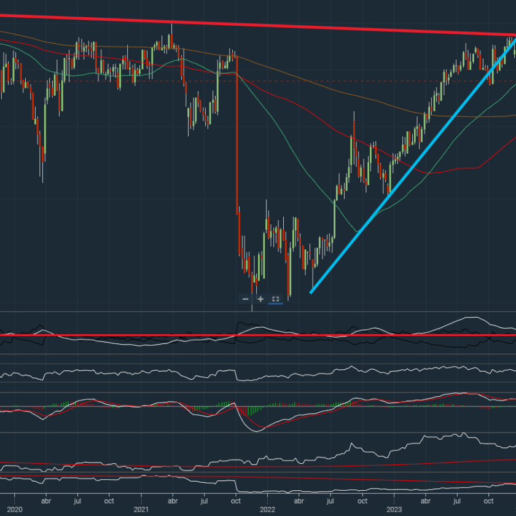Click divider between price chart and first indicator
This screenshot has height=516, width=516.
coord(258,312)
